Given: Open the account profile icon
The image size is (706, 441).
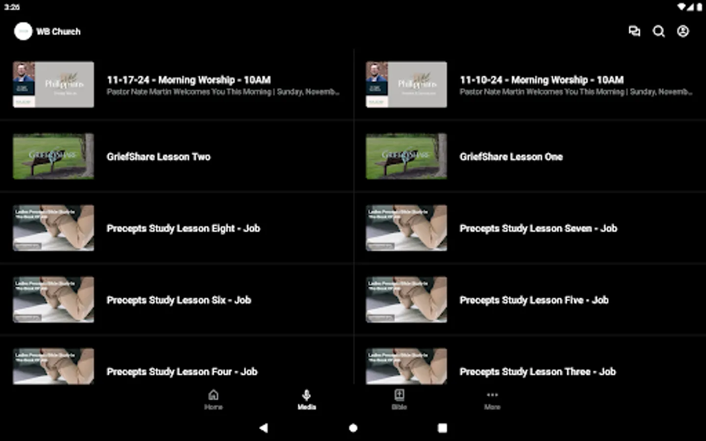Looking at the screenshot, I should click(x=682, y=31).
